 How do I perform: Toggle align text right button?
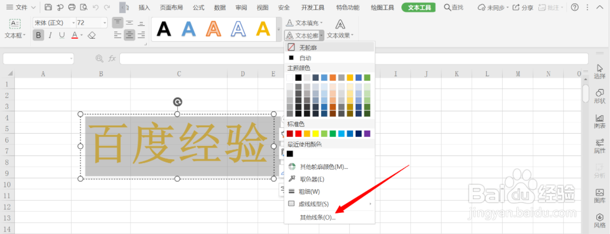tap(141, 36)
